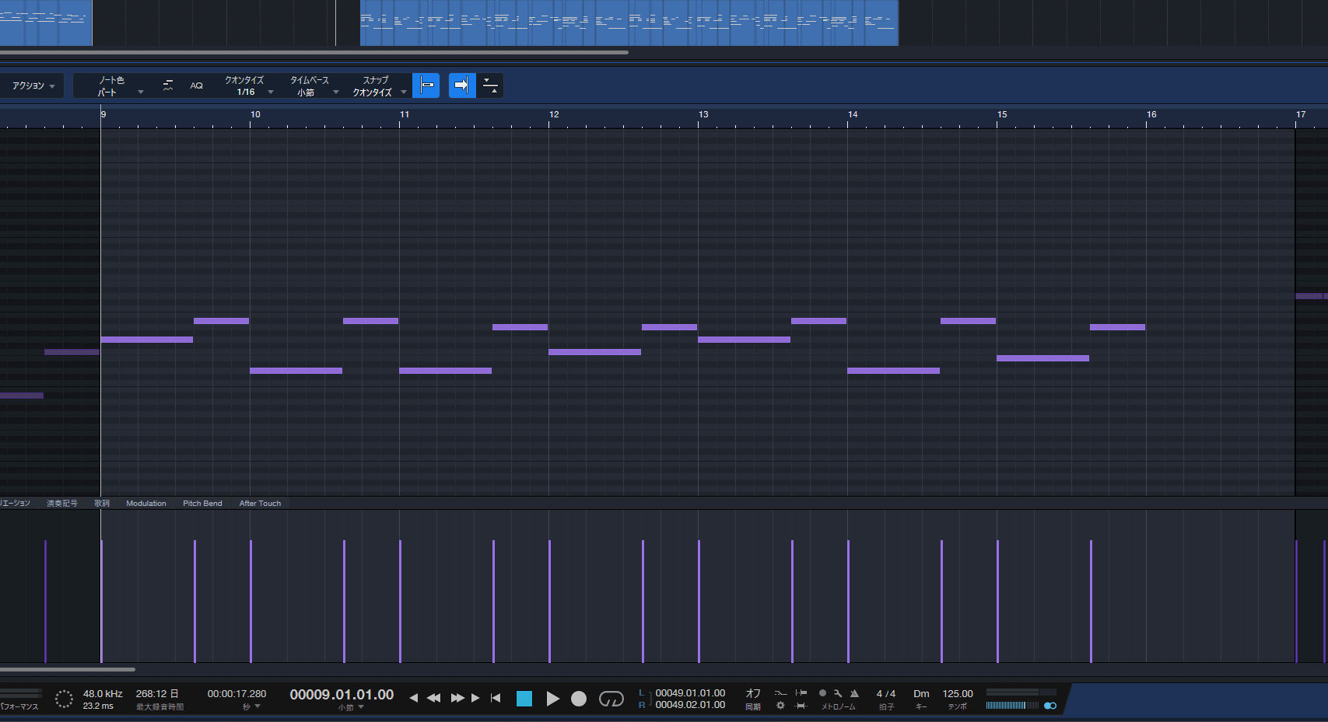Click the velocity bar at bar 13
The width and height of the screenshot is (1328, 722).
coord(699,602)
